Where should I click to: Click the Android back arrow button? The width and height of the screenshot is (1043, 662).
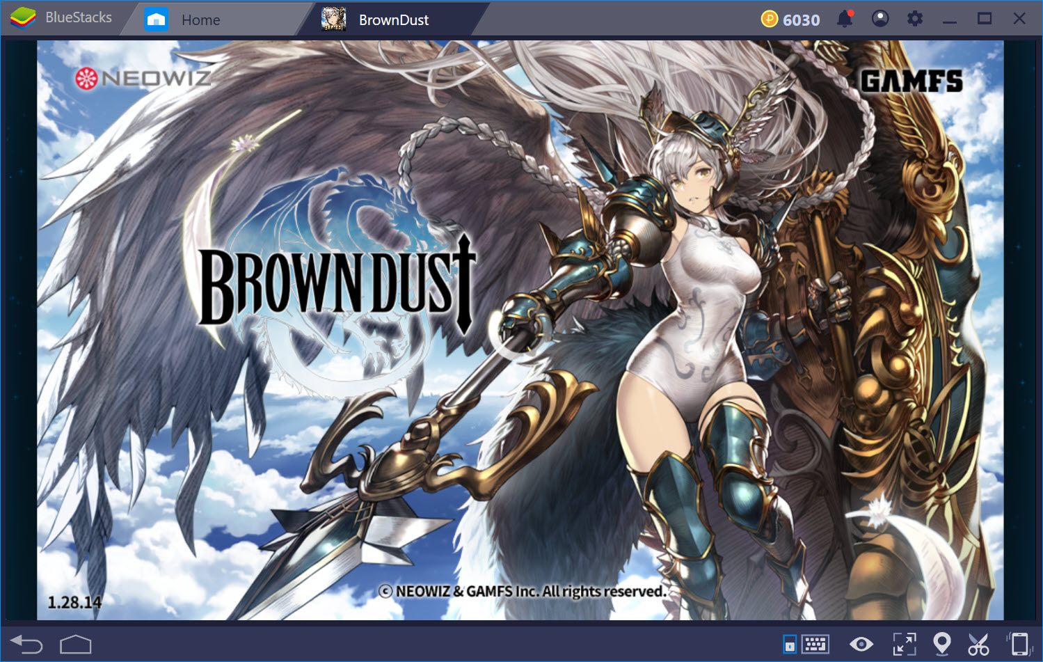26,645
